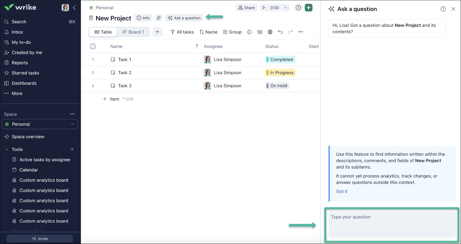Click the Invite button
Screen dimensions: 461x244
40,239
